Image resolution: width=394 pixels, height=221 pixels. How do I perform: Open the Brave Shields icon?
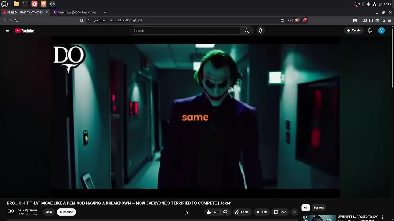pos(297,20)
